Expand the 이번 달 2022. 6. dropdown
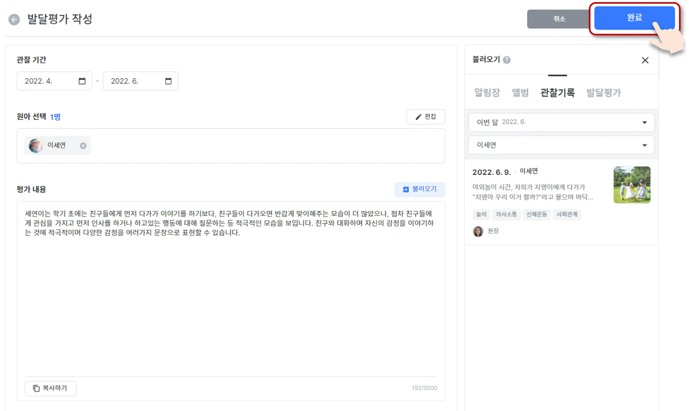689x411 pixels. 561,122
